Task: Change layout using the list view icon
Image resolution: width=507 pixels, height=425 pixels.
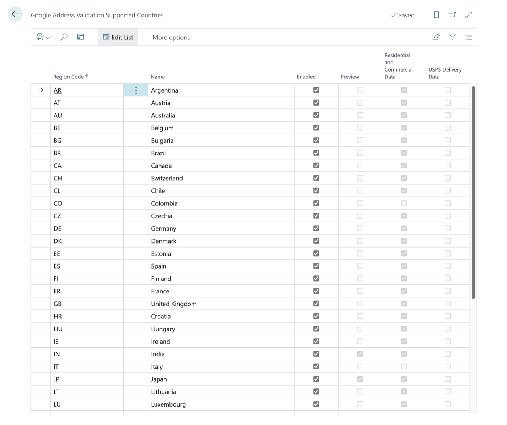Action: pyautogui.click(x=469, y=37)
